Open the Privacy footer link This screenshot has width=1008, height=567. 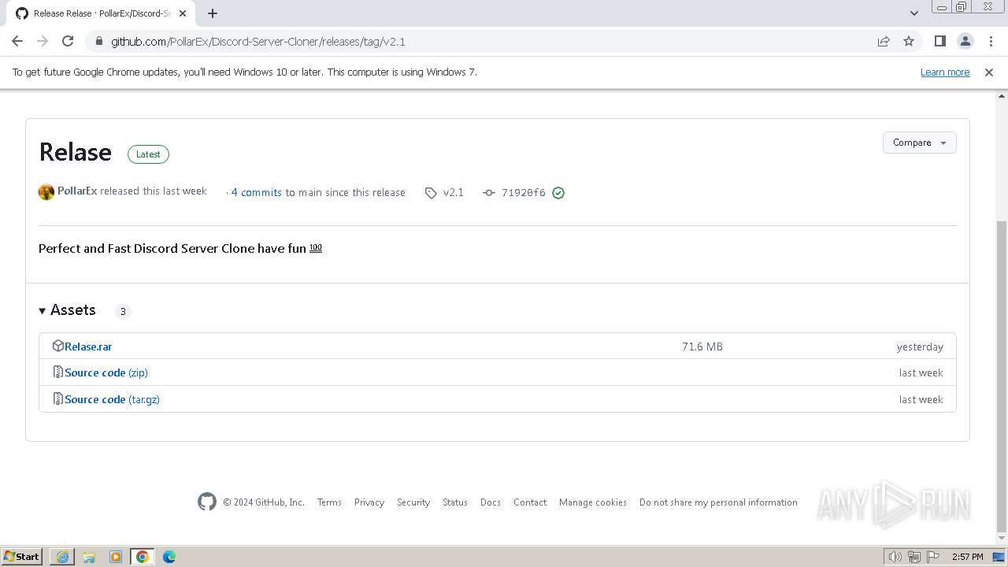(x=369, y=502)
